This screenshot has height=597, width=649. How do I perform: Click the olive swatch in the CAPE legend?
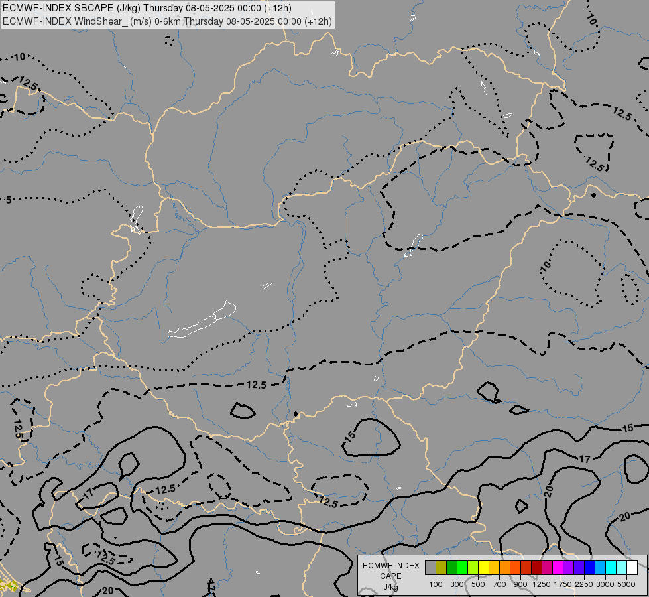442,567
